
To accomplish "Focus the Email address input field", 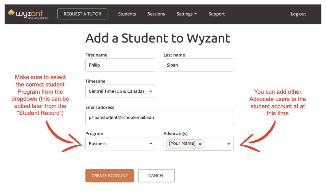I will pos(159,117).
